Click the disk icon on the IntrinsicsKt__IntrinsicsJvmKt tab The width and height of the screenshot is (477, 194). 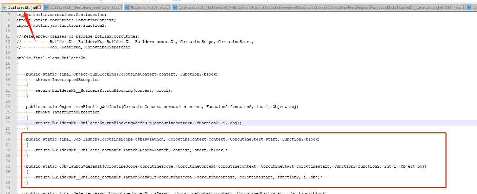tap(175, 7)
